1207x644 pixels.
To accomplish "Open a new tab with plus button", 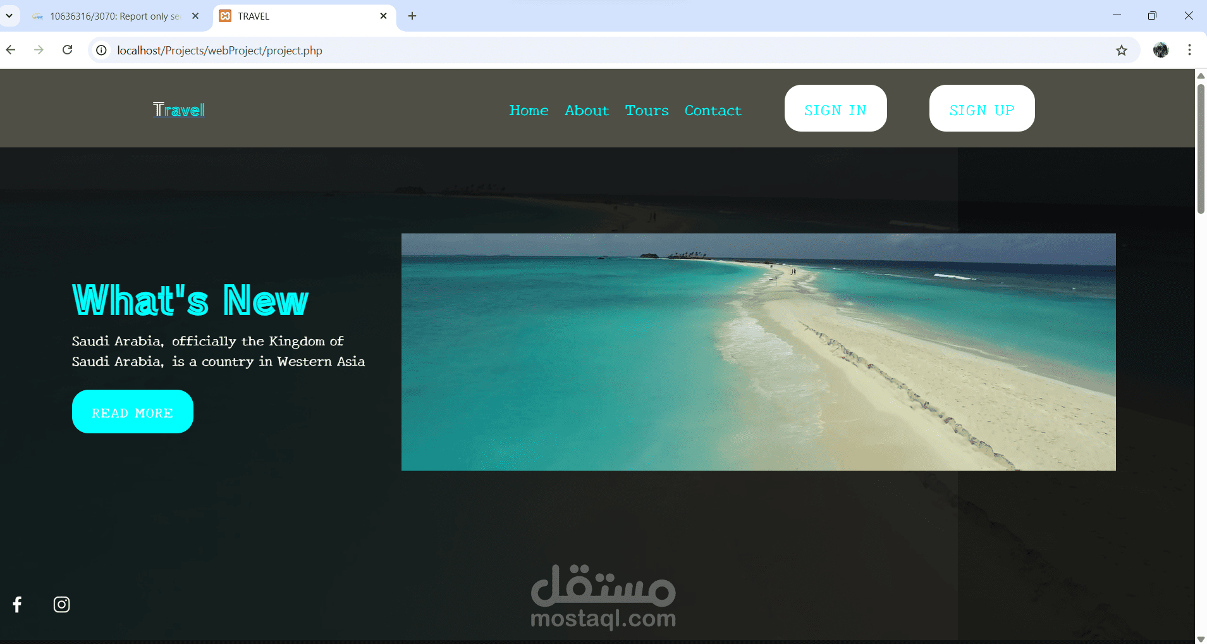I will click(412, 16).
